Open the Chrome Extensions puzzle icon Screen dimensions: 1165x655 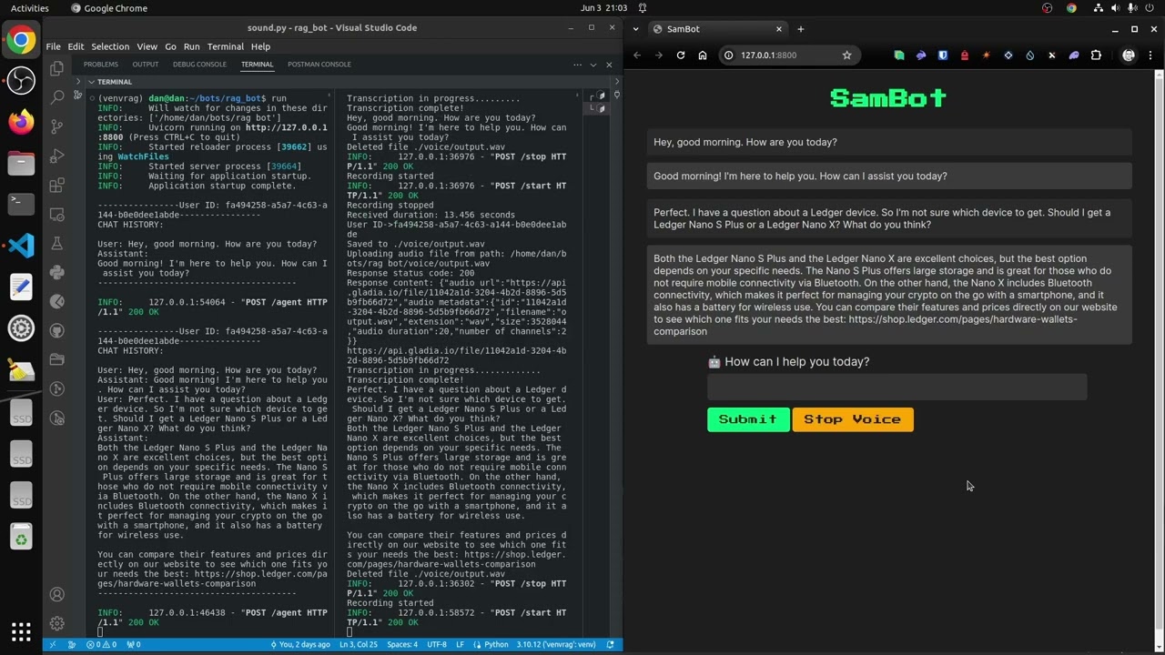click(1095, 55)
